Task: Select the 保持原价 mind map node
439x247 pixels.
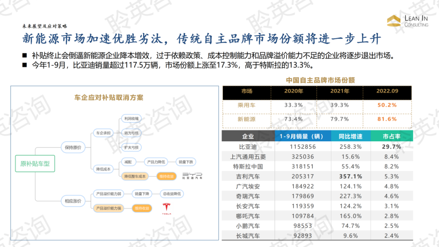Action: pos(73,147)
